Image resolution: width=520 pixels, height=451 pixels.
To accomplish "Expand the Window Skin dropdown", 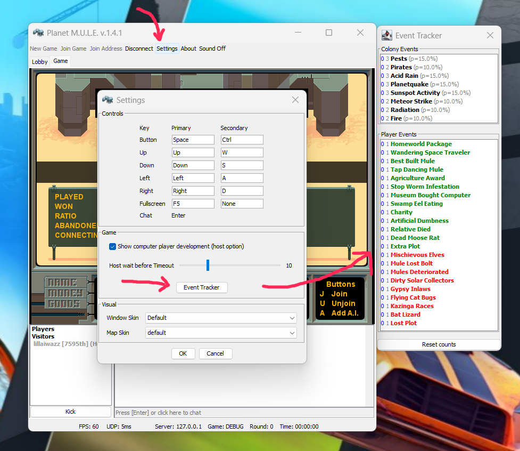I will pyautogui.click(x=221, y=318).
